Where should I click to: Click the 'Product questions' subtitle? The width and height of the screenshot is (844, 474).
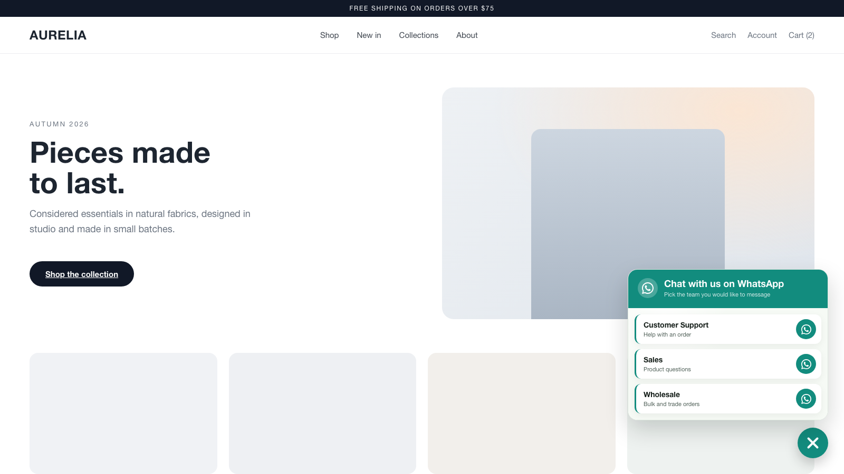click(667, 369)
